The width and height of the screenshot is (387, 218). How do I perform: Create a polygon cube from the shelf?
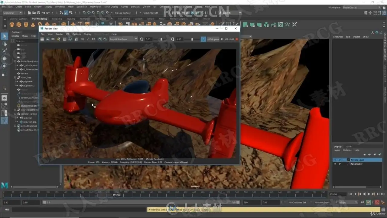(19, 24)
